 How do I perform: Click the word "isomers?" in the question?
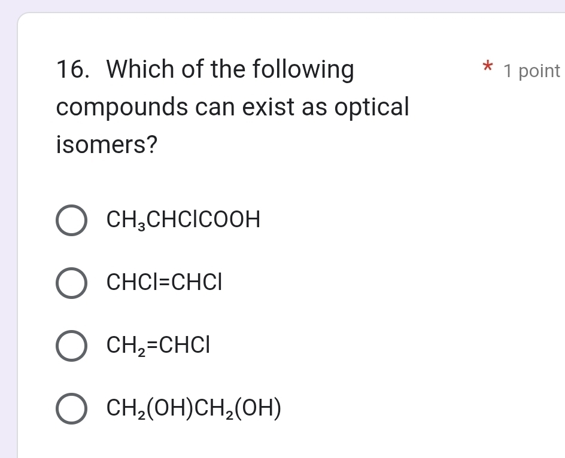[107, 145]
